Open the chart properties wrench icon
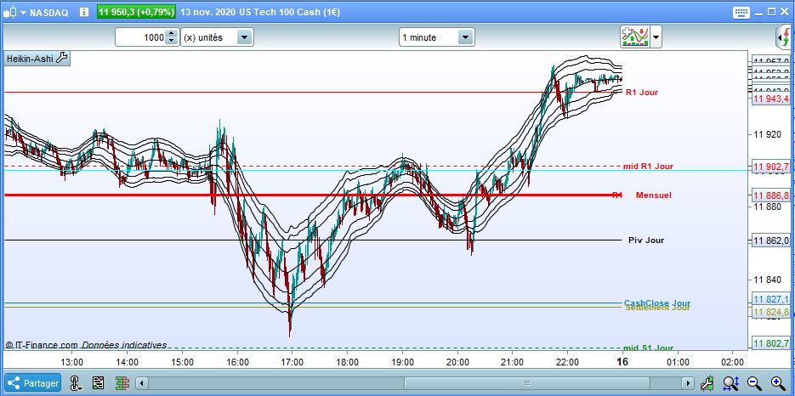This screenshot has height=396, width=795. [x=707, y=383]
